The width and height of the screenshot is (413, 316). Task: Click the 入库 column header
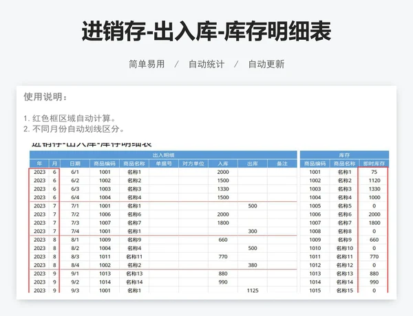pos(222,163)
